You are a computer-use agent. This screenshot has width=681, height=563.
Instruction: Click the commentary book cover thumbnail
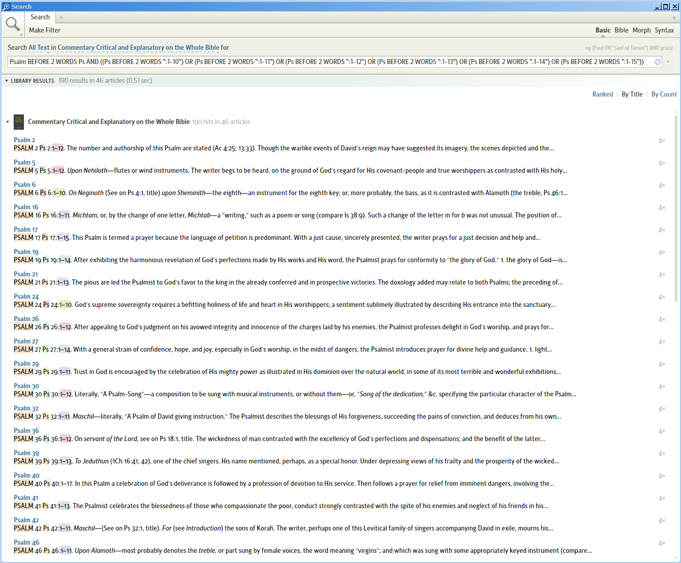pos(19,122)
